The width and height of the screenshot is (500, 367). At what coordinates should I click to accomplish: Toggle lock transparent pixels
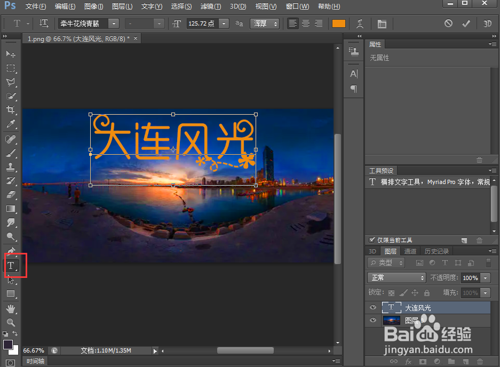coord(392,293)
